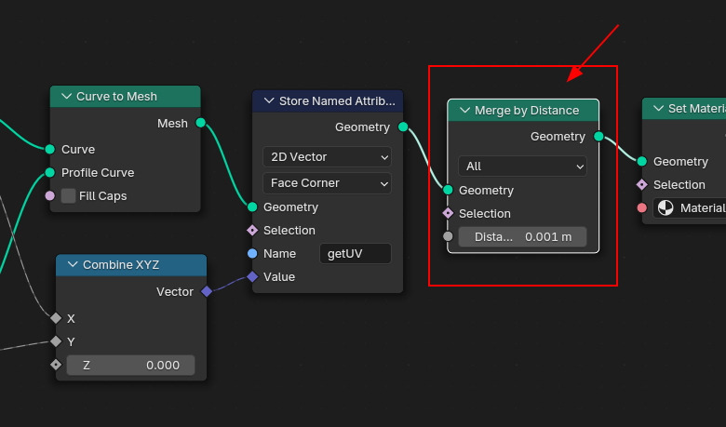
Task: Select the Curve to Mesh node header
Action: coord(125,96)
